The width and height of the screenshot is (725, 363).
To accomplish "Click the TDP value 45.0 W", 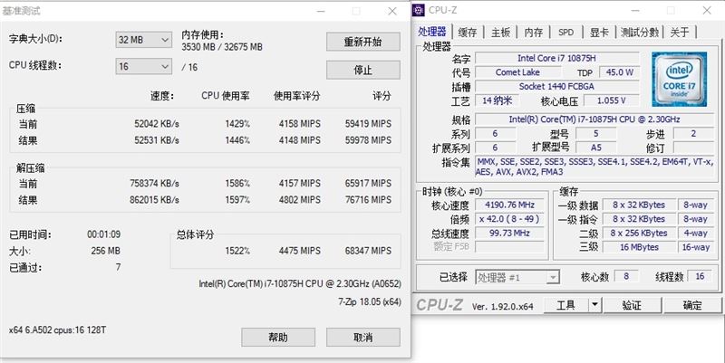I will (619, 72).
